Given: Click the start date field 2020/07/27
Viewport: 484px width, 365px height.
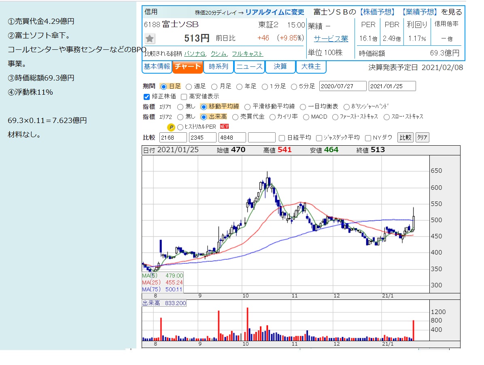Looking at the screenshot, I should pyautogui.click(x=343, y=86).
